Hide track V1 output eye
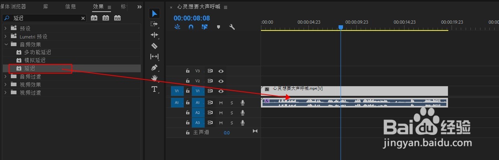The height and width of the screenshot is (160, 499). coord(221,91)
